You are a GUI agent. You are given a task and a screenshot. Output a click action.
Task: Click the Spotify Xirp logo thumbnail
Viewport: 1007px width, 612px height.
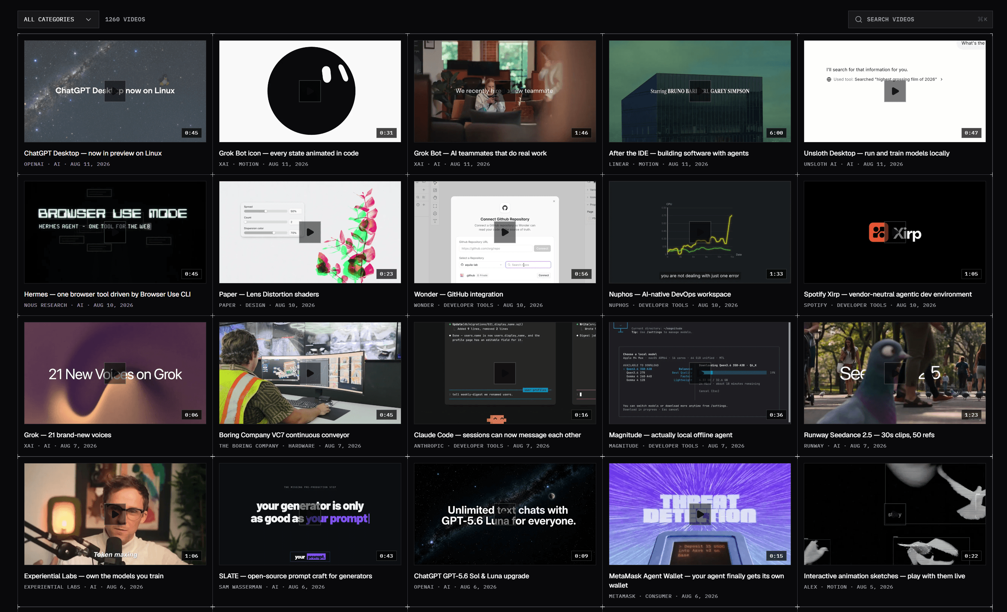895,232
